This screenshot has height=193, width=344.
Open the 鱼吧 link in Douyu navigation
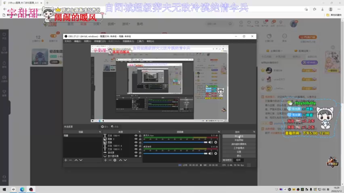(140, 24)
